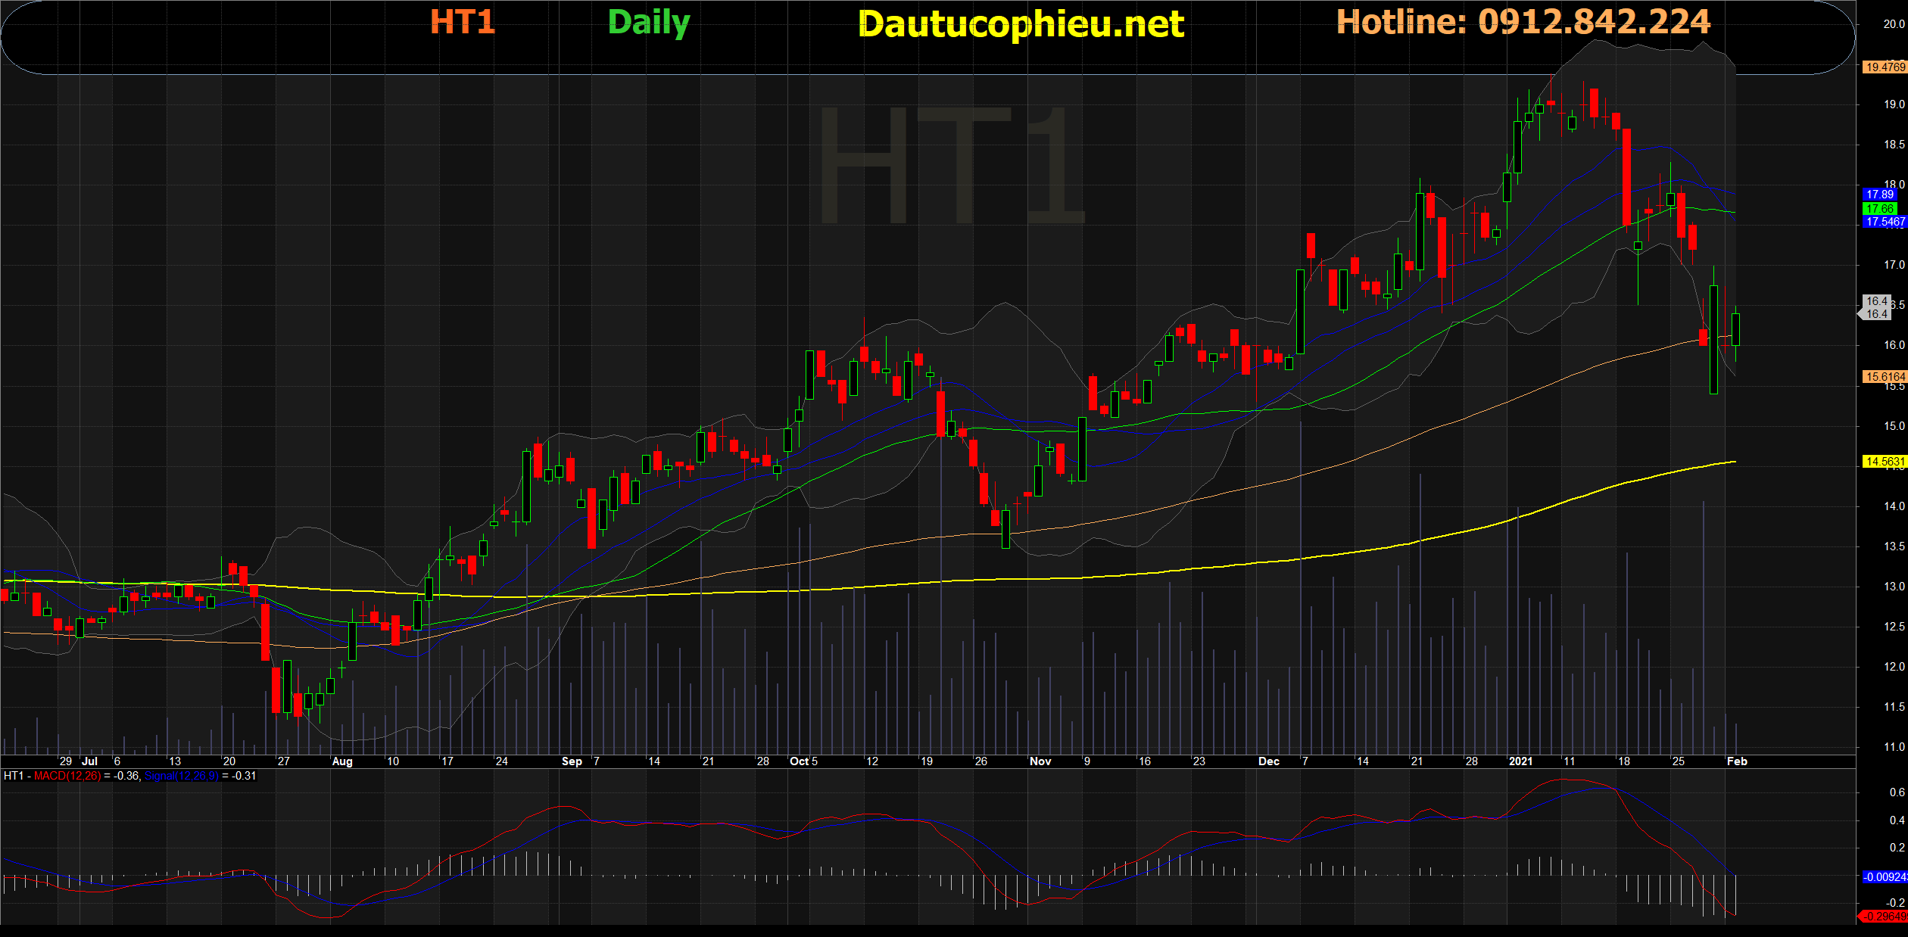
Task: Click the green 17.66 price label
Action: [1879, 208]
